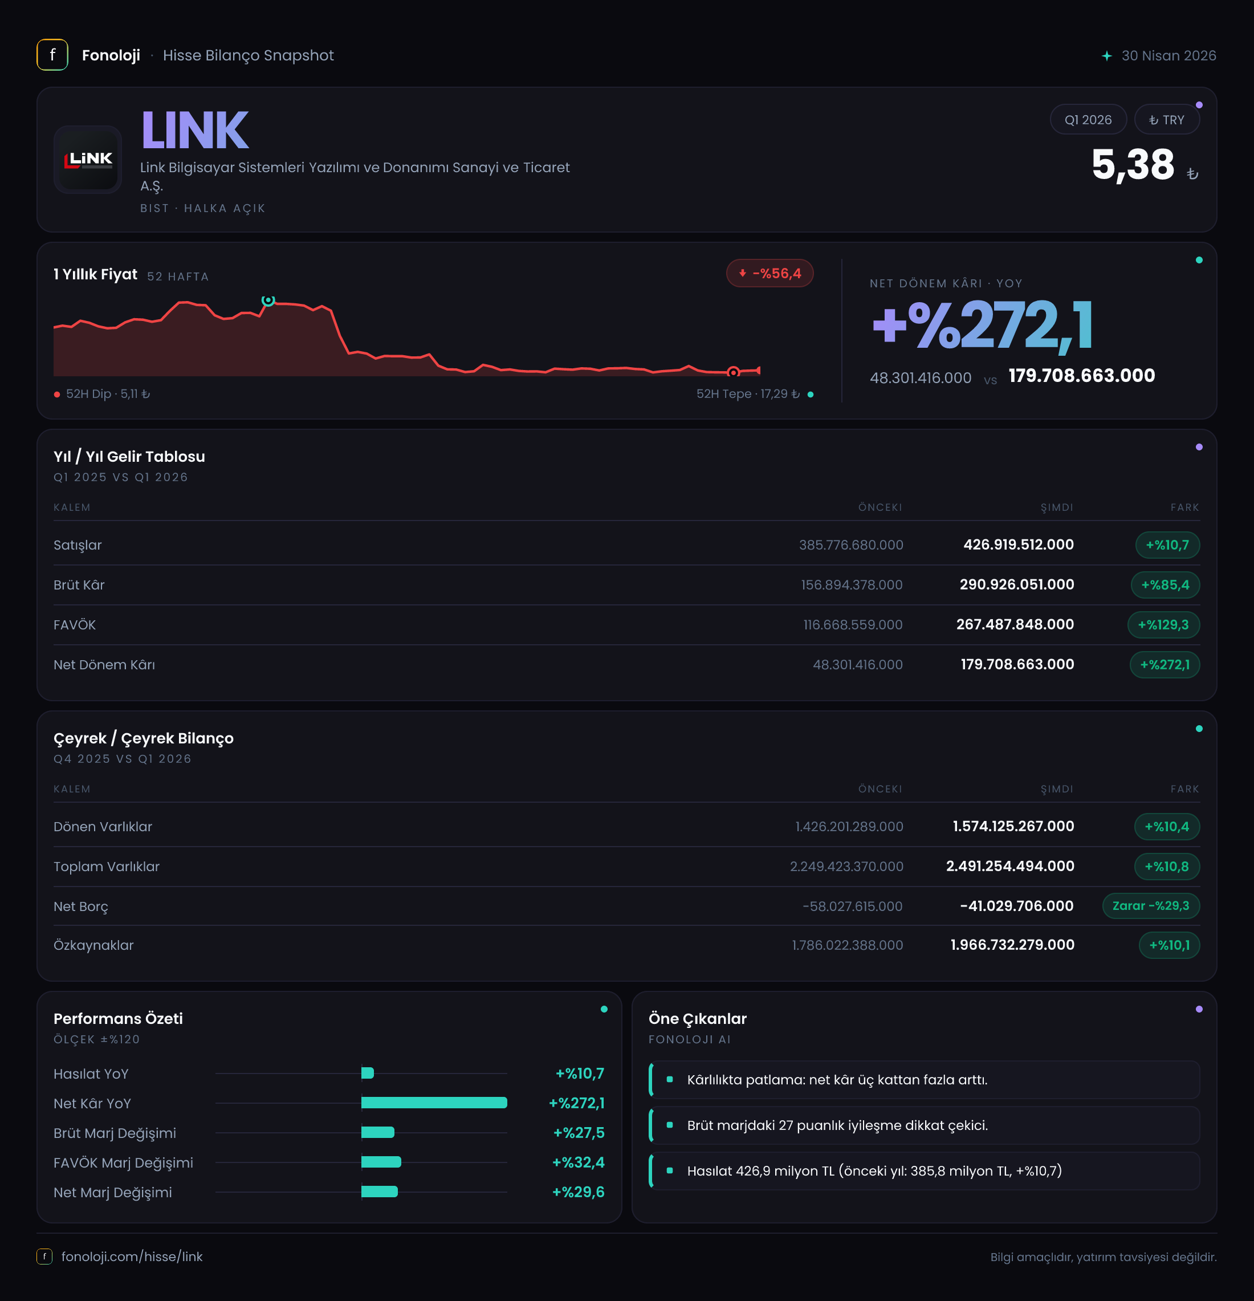The width and height of the screenshot is (1254, 1301).
Task: Click the large +%272,1 net profit figure
Action: [x=982, y=325]
